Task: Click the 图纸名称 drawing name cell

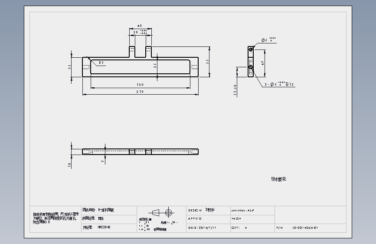Action: click(109, 210)
